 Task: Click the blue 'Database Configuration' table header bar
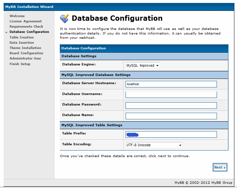click(144, 48)
